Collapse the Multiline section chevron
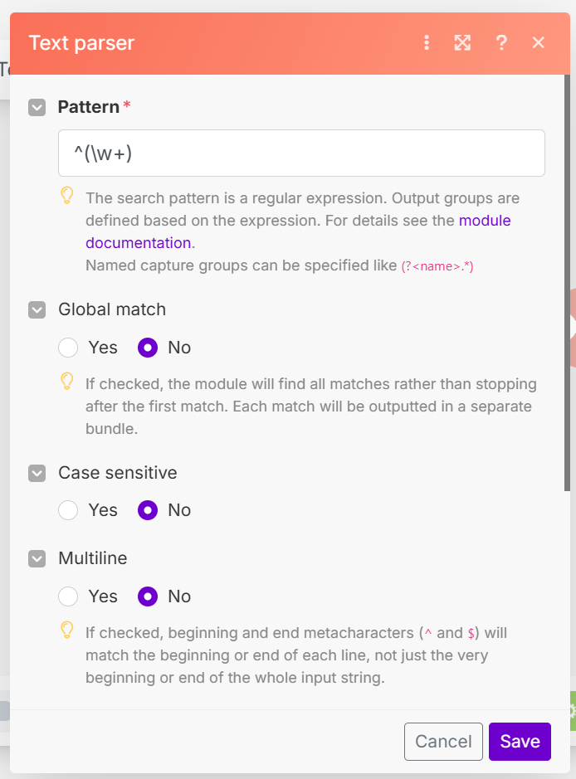Image resolution: width=576 pixels, height=779 pixels. click(37, 558)
